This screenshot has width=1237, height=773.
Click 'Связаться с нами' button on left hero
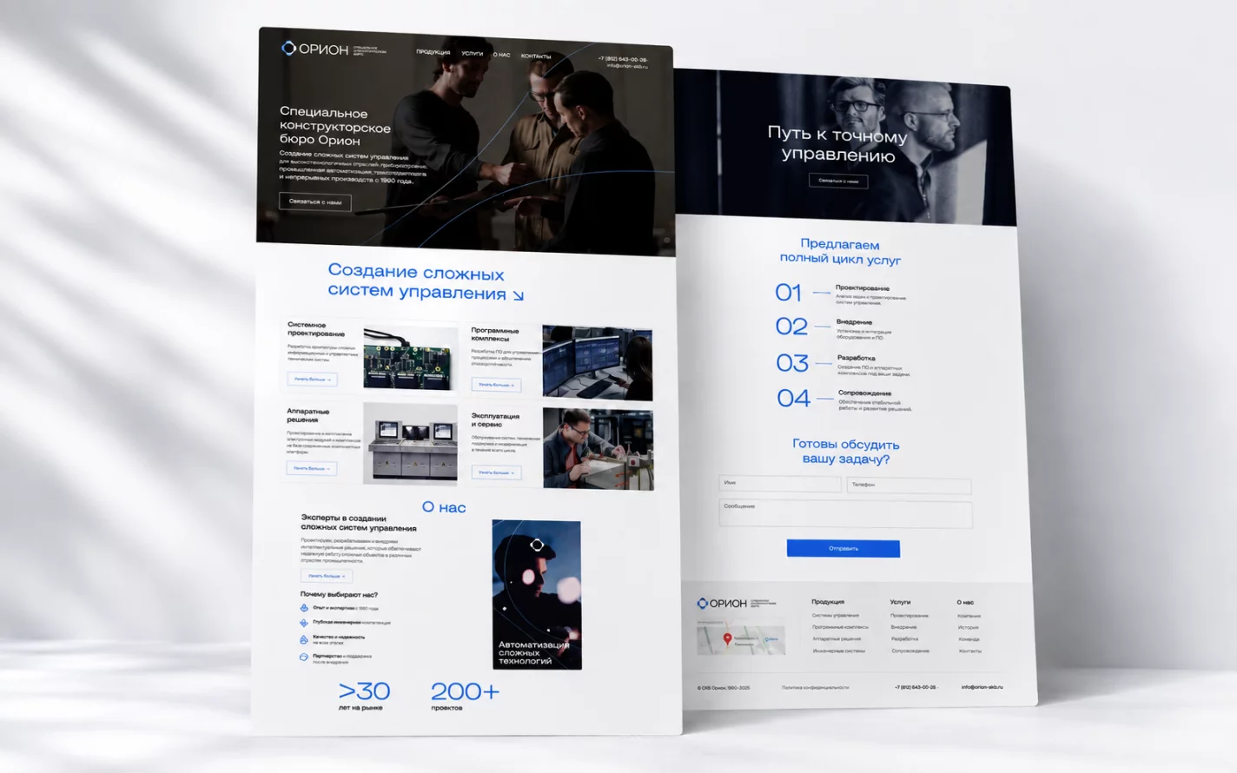(314, 202)
